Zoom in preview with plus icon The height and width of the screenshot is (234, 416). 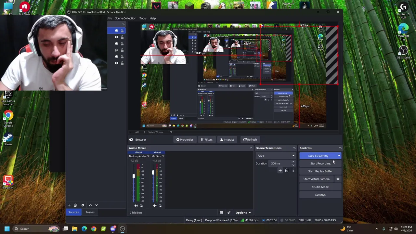tap(144, 132)
